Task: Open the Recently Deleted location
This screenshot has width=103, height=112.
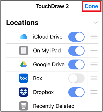Action: (x=52, y=106)
